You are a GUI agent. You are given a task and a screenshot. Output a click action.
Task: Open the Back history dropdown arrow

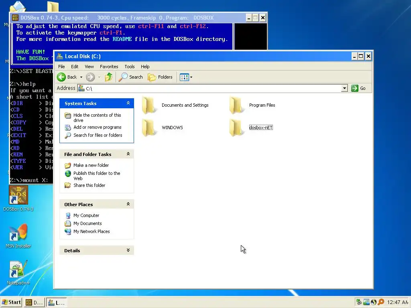pyautogui.click(x=81, y=77)
